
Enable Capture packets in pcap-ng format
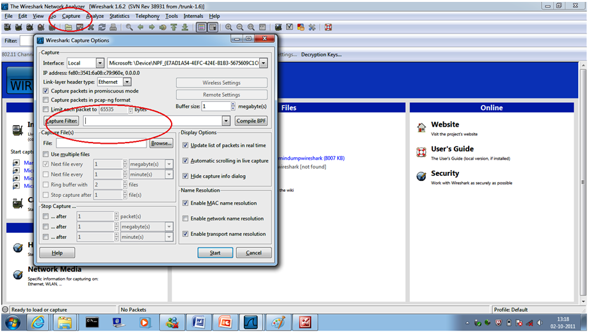tap(45, 100)
